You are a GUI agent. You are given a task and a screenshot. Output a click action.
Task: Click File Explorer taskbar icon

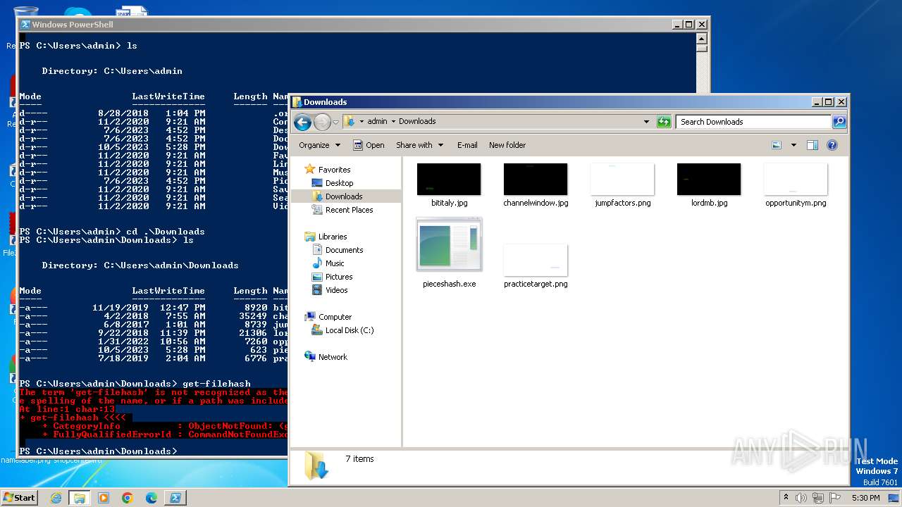pos(80,498)
